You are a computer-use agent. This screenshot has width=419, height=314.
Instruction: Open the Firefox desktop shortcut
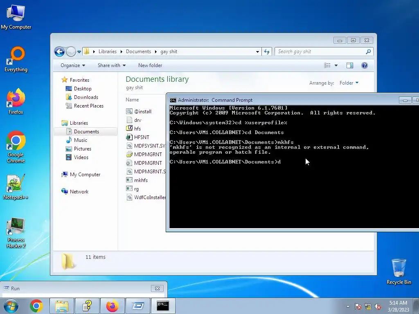16,101
